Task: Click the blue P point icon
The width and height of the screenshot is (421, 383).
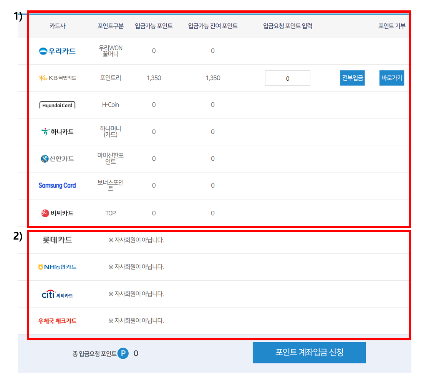Action: pos(123,353)
